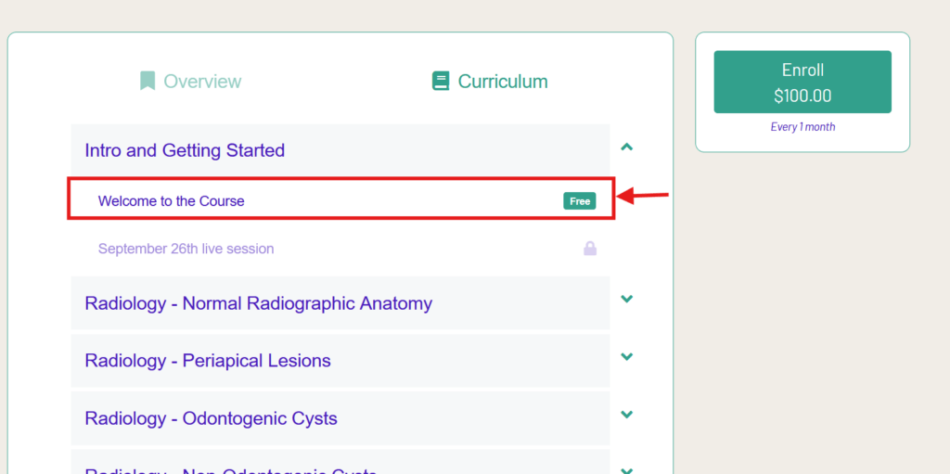950x474 pixels.
Task: Click the Free badge on Welcome lesson
Action: 580,200
